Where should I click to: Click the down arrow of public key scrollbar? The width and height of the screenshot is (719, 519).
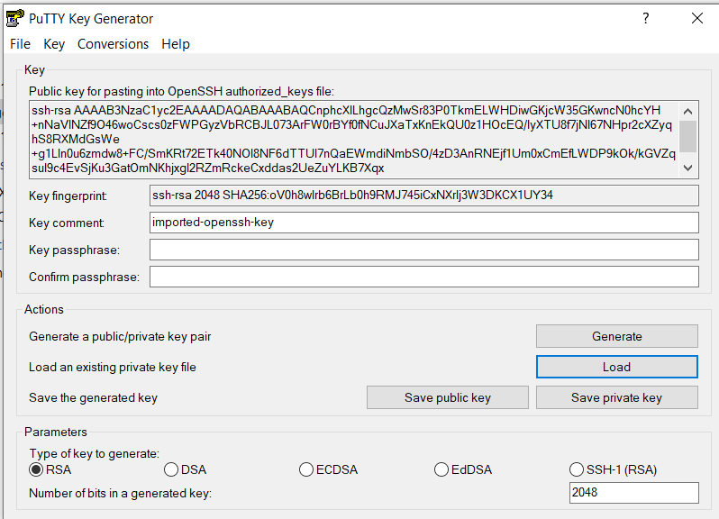pos(687,168)
